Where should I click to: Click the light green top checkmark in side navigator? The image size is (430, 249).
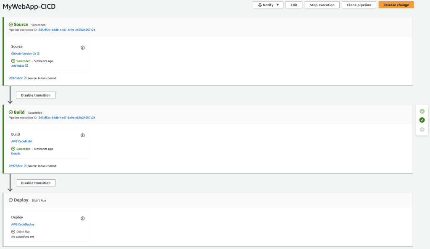point(422,111)
